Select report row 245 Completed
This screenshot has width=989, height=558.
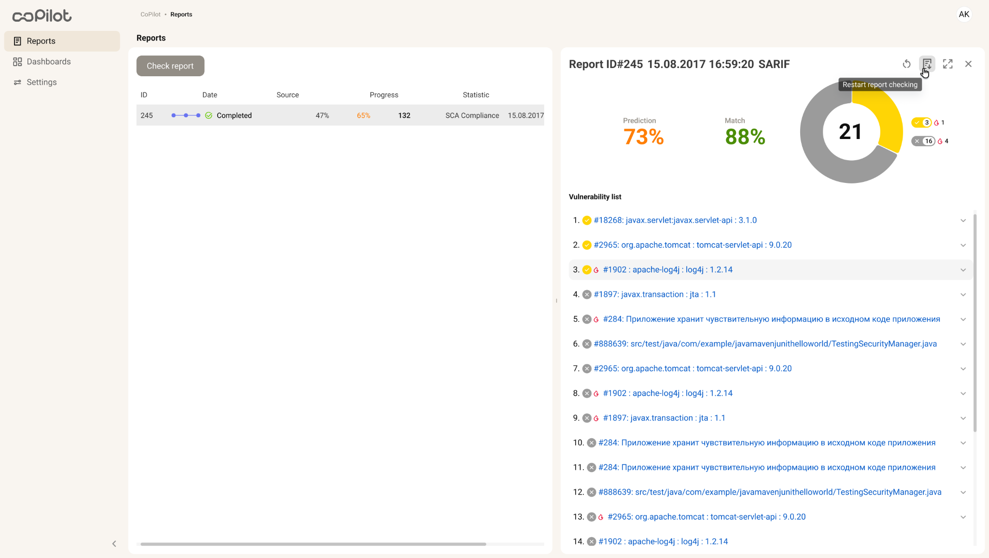(x=340, y=115)
